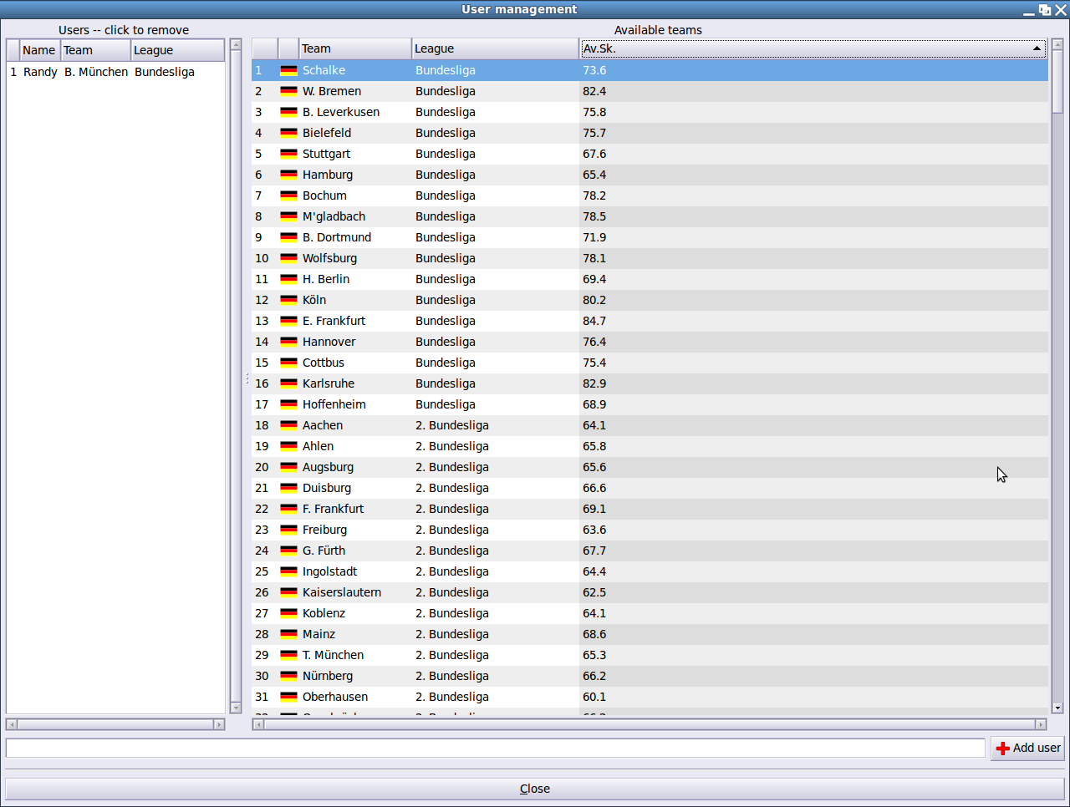Image resolution: width=1070 pixels, height=807 pixels.
Task: Sort users list by Team header in Users panel
Action: [96, 50]
